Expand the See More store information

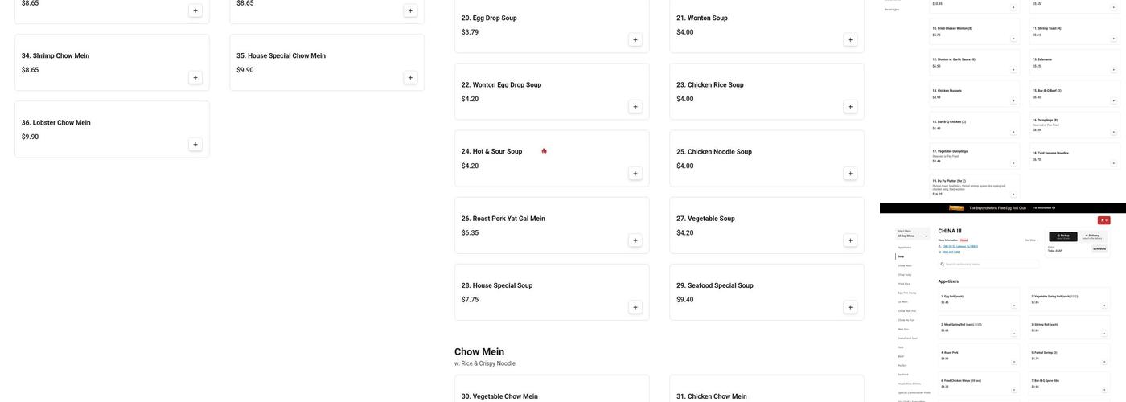tap(1032, 240)
